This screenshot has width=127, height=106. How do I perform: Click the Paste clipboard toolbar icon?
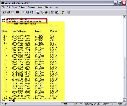click(x=27, y=12)
